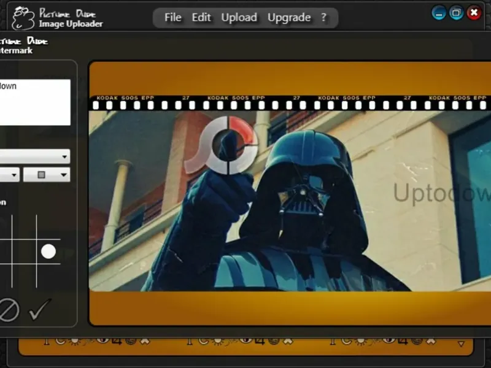Set watermark position to top-center grid cell
Image resolution: width=491 pixels, height=368 pixels.
24,228
